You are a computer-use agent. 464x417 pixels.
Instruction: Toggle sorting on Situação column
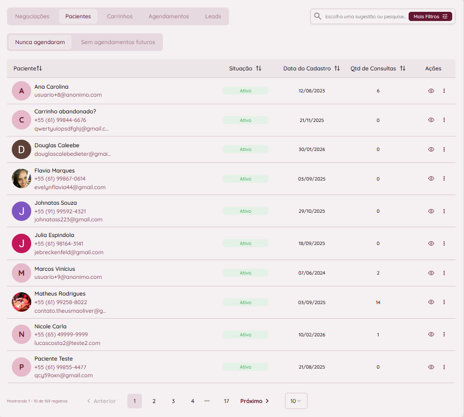pyautogui.click(x=259, y=68)
